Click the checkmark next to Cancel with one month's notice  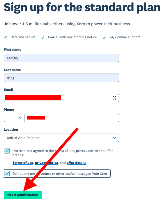(x=43, y=37)
